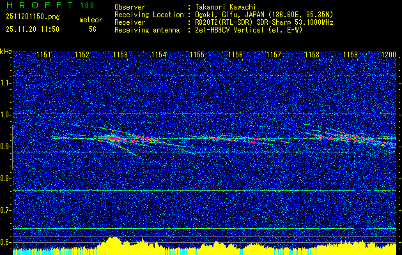
Task: Click the Receiver field label
Action: [130, 22]
